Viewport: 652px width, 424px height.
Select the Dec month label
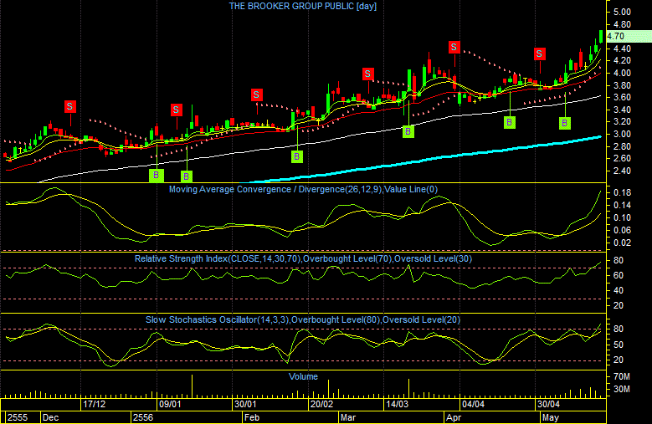pos(51,417)
